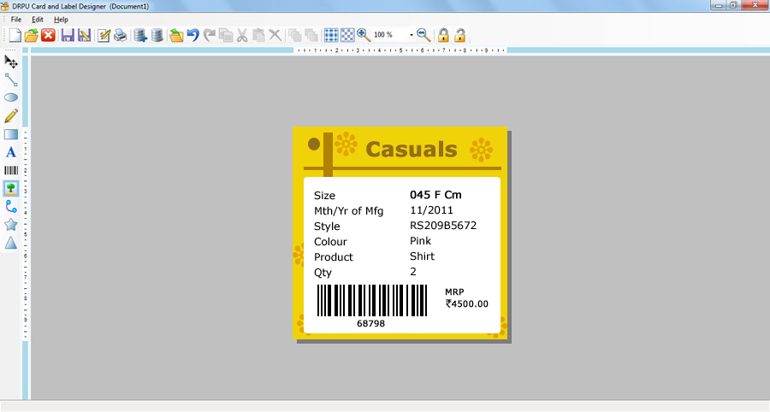Click the folder icon with green arrow

(x=176, y=35)
